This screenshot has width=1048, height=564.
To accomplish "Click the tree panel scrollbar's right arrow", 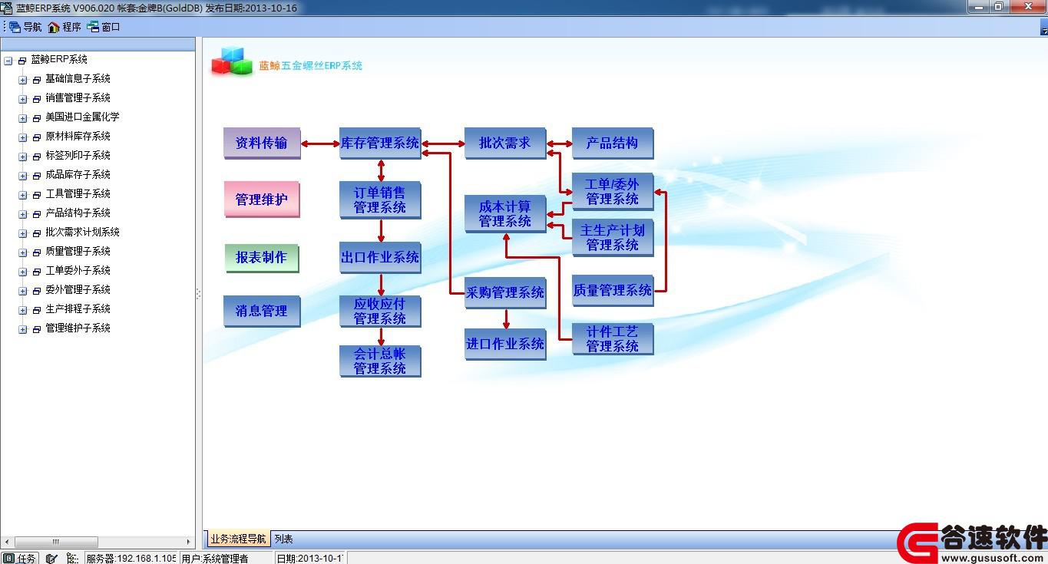I will coord(188,542).
